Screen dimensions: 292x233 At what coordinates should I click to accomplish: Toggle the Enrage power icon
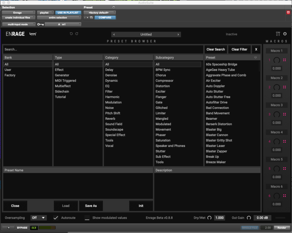(285, 34)
